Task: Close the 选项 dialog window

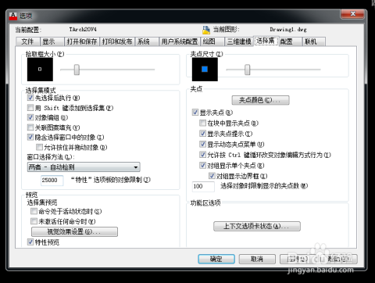Action: click(352, 14)
